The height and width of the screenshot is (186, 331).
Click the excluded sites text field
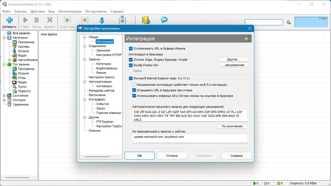tap(190, 139)
